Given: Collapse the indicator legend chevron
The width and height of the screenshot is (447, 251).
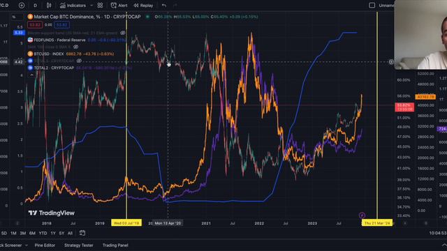Looking at the screenshot, I should [31, 75].
